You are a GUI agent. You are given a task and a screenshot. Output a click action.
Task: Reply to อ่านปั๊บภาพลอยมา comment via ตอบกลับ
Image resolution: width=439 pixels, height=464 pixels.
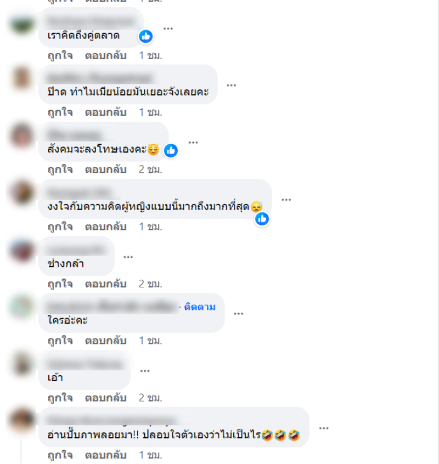pos(106,455)
